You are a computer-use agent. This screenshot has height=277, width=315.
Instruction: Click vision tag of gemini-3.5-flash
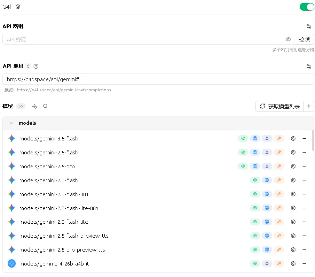click(x=243, y=138)
